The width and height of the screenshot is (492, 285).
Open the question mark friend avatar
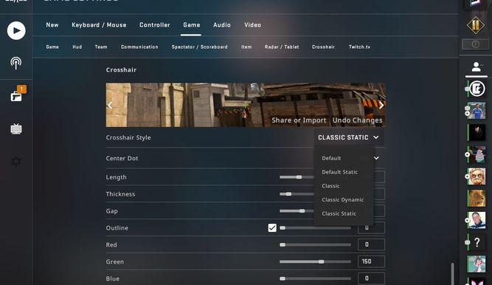point(477,242)
